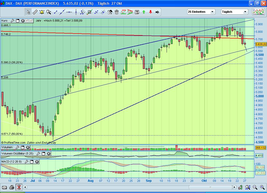Select the parallel channel lines tool
267x193 pixels.
coord(83,12)
